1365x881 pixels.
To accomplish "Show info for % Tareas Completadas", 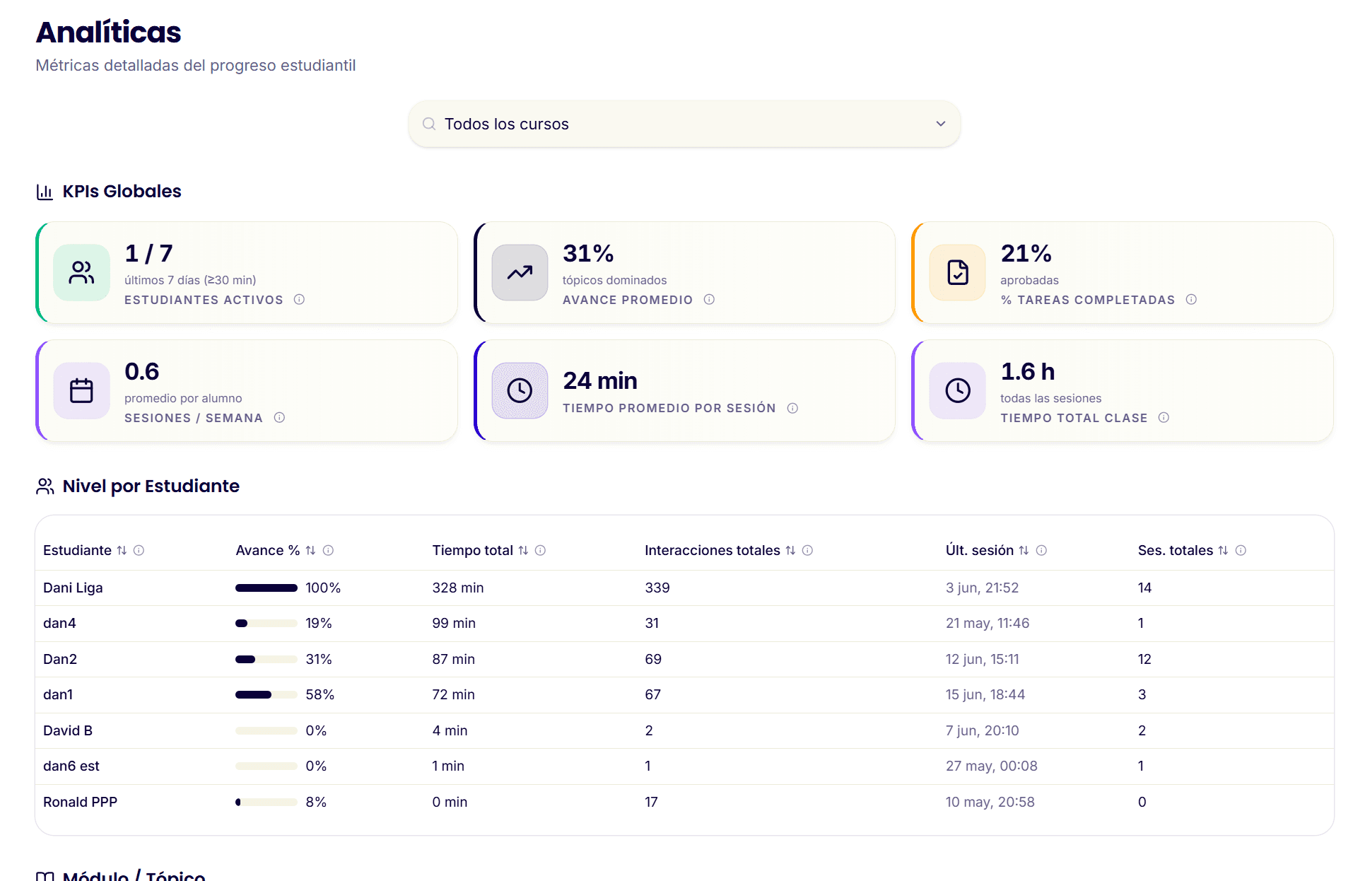I will 1191,300.
